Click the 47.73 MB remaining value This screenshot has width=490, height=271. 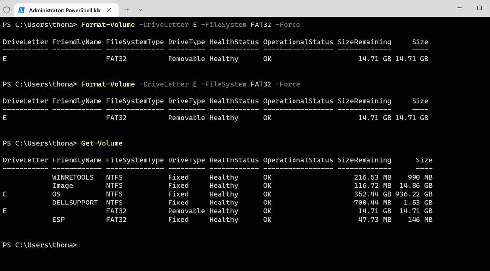374,219
